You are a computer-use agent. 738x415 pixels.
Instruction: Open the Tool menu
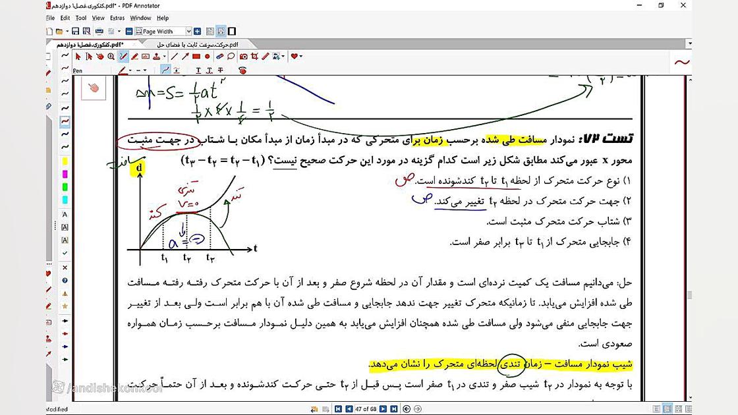tap(81, 18)
